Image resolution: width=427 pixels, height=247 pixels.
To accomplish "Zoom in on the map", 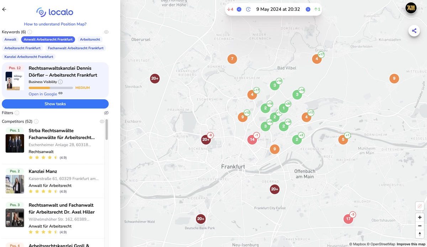I will click(420, 217).
